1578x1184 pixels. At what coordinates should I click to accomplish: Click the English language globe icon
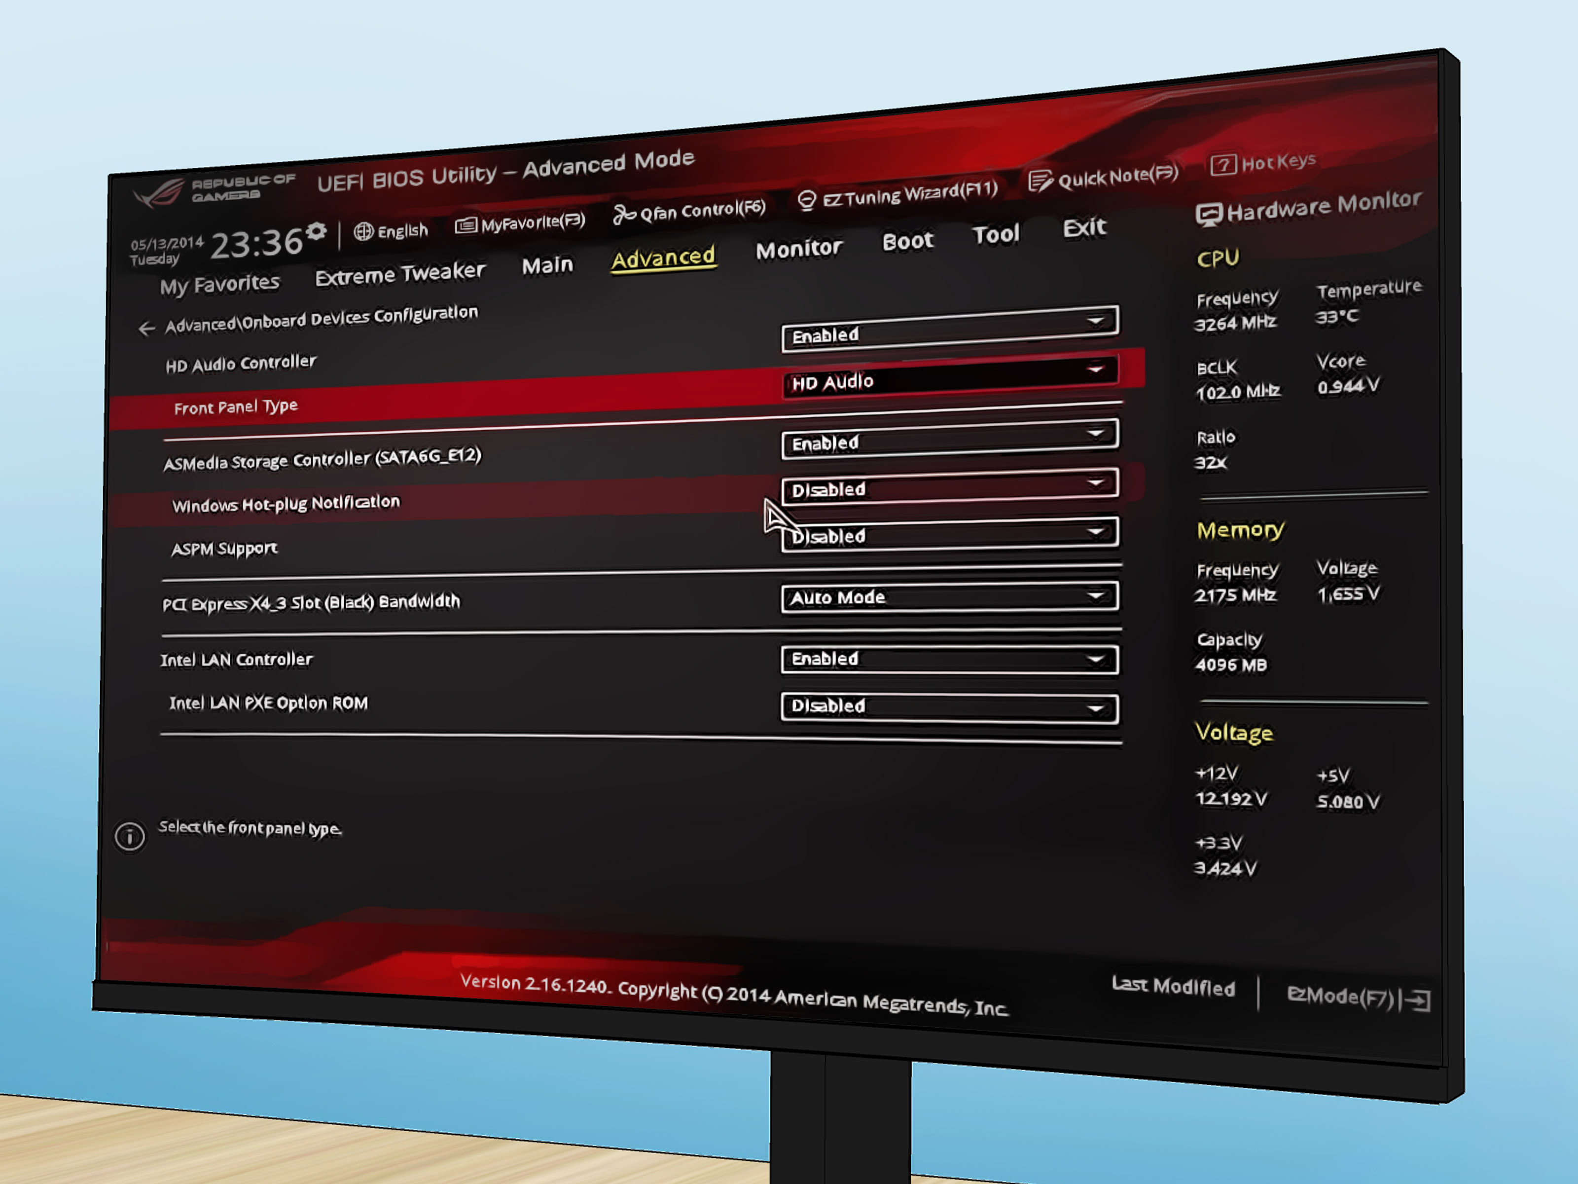coord(364,231)
